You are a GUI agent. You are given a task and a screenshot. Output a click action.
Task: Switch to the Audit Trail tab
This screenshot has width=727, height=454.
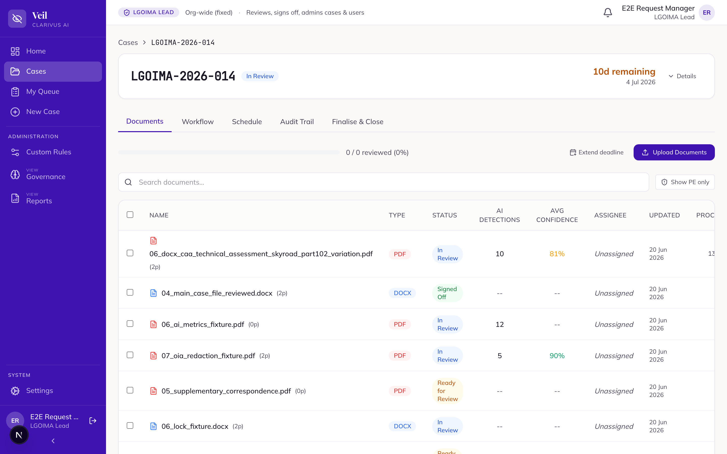[297, 122]
